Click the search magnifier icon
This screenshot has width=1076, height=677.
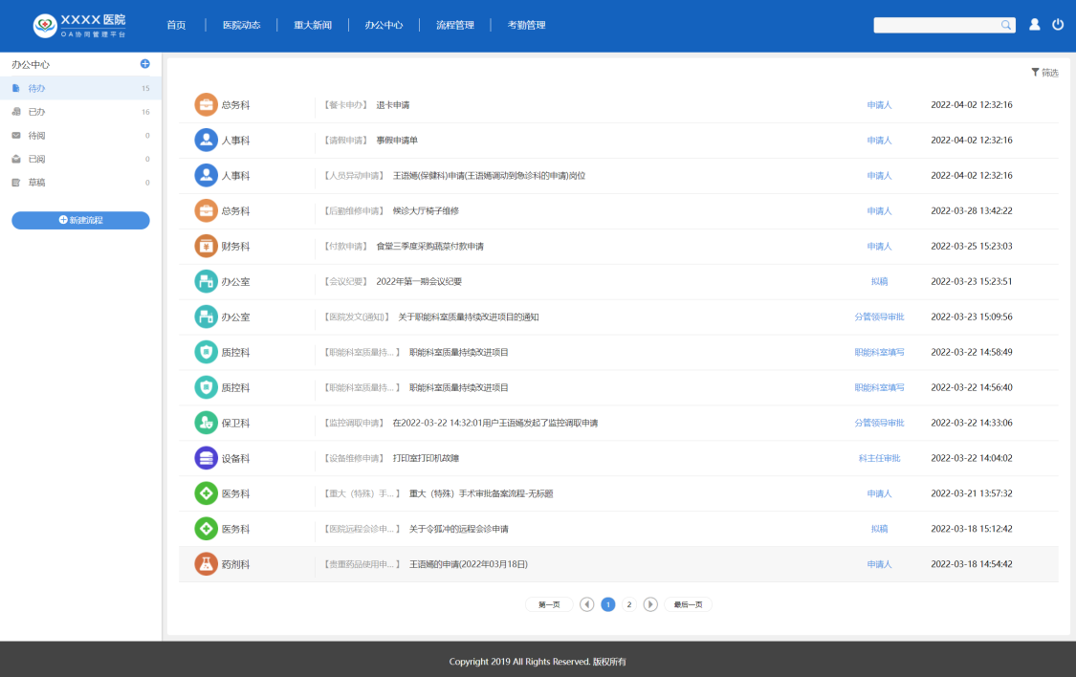[1006, 25]
